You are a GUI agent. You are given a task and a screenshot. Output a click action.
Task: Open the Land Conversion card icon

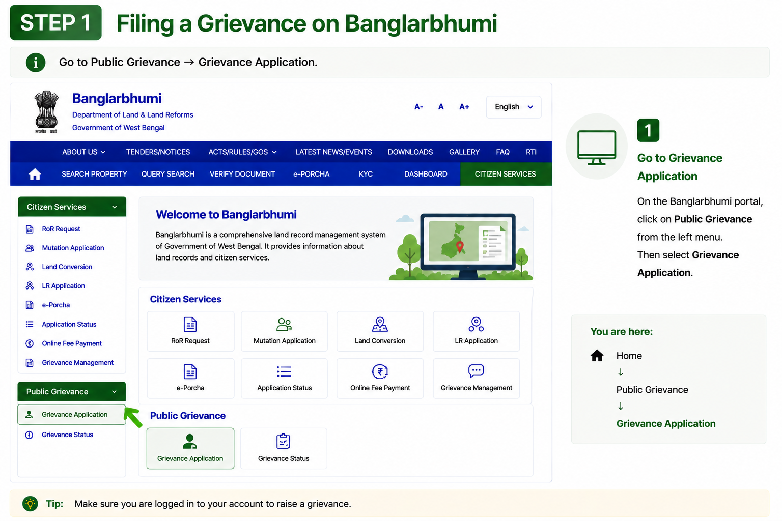380,324
